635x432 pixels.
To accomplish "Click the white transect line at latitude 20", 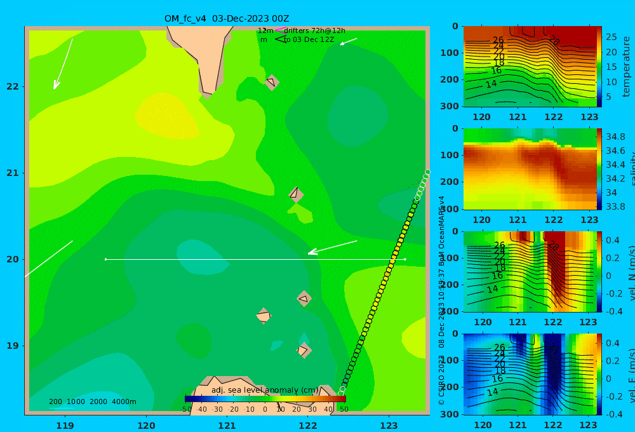I will tap(255, 259).
